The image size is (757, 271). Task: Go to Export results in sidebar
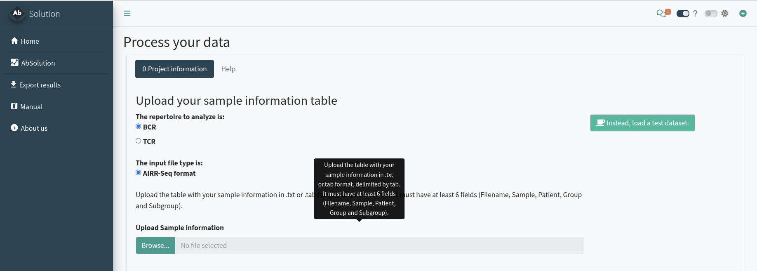(40, 85)
